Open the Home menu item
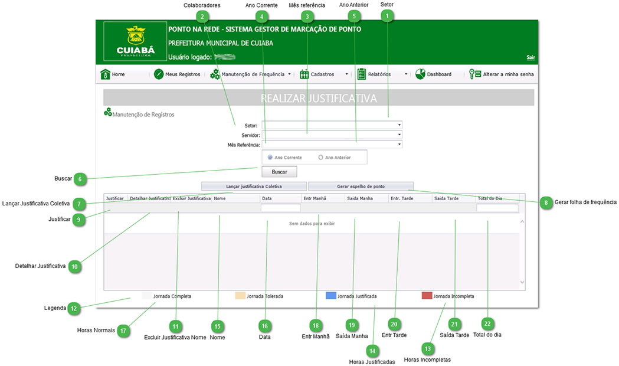The image size is (619, 366). click(119, 74)
